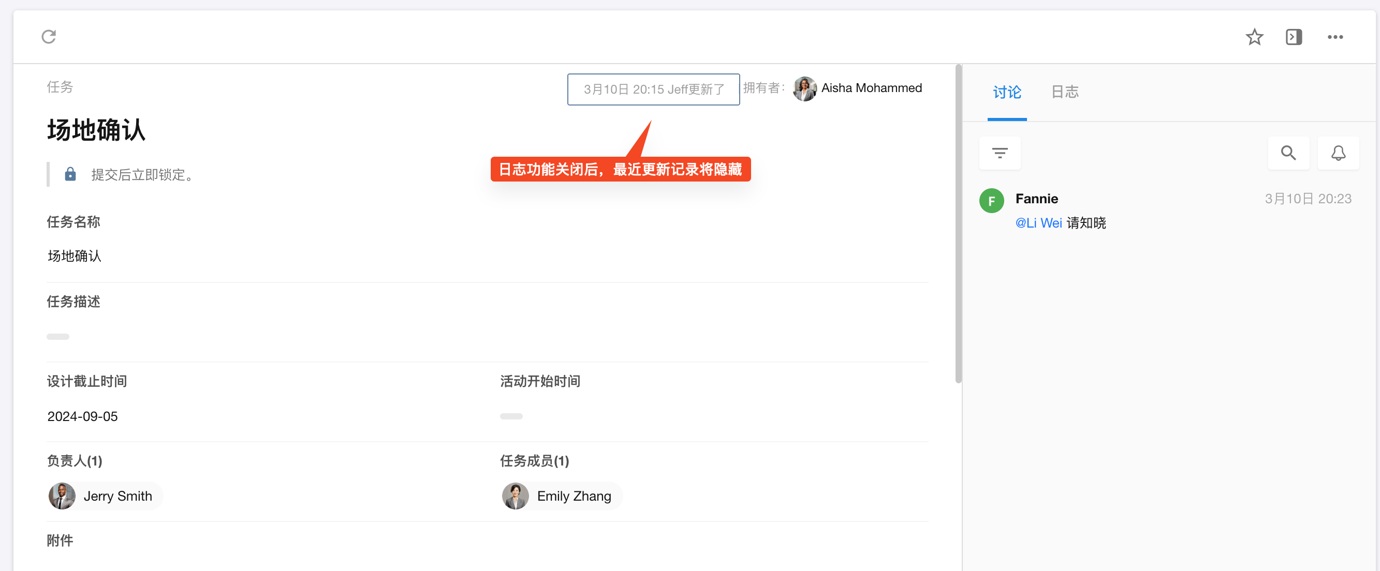This screenshot has width=1380, height=571.
Task: Search discussions with the magnifier icon
Action: tap(1288, 153)
